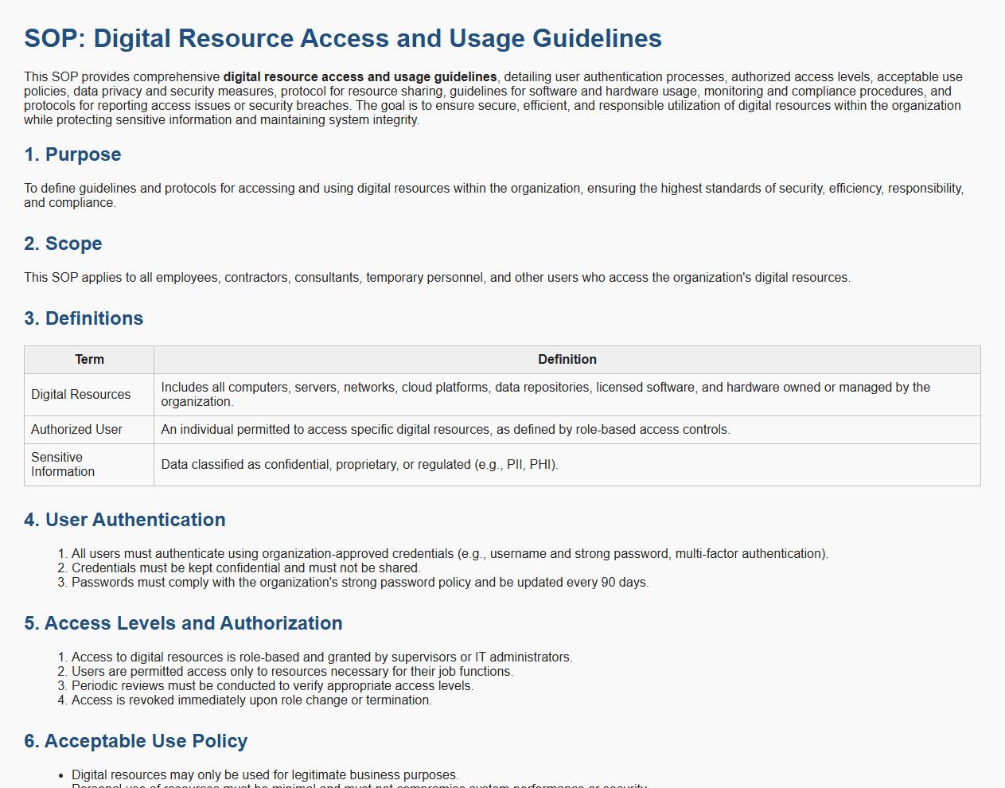This screenshot has height=788, width=1005.
Task: Click the '5. Access Levels and Authorization' heading
Action: click(183, 623)
